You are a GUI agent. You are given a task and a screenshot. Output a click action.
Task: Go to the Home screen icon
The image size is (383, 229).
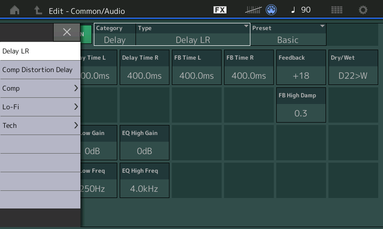[15, 10]
